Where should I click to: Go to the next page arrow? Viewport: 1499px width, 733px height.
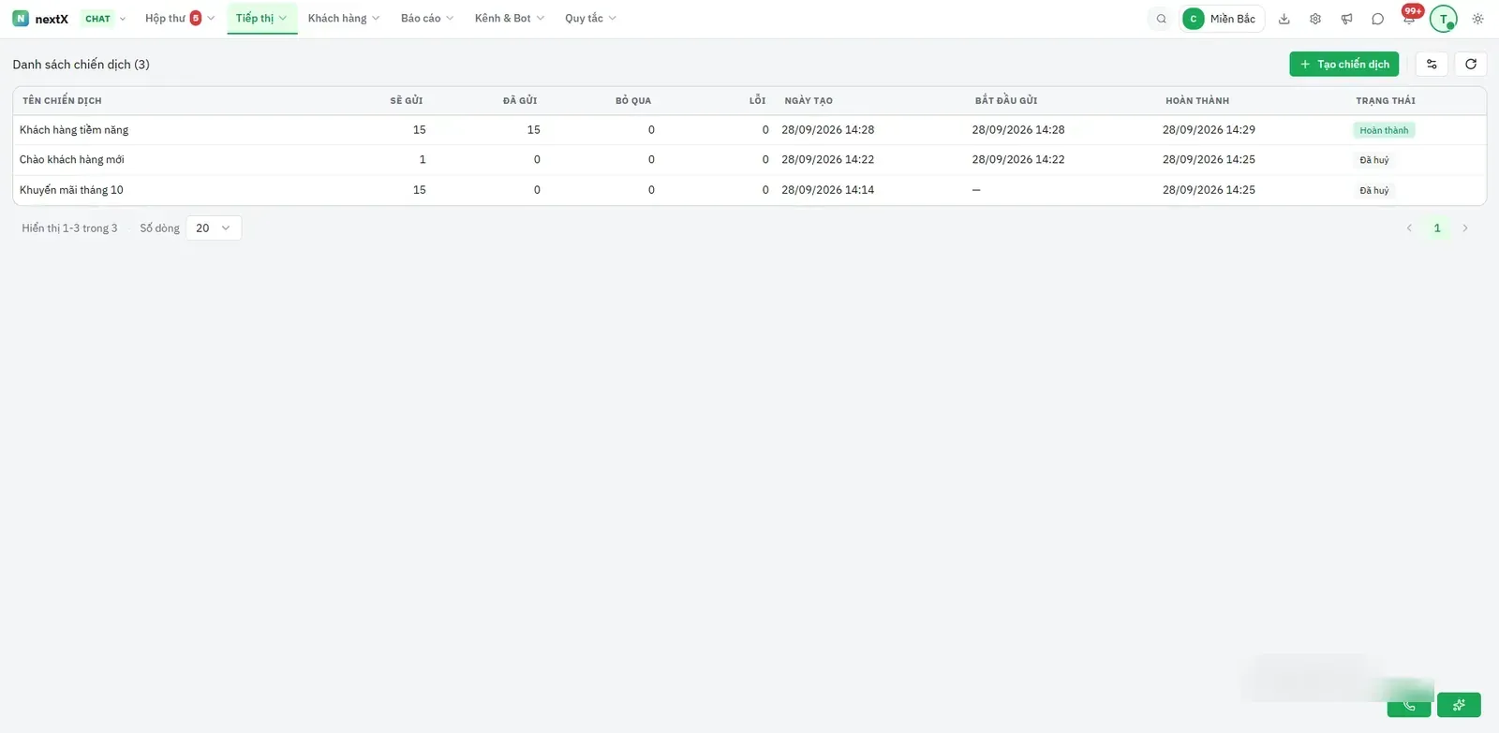pyautogui.click(x=1465, y=228)
